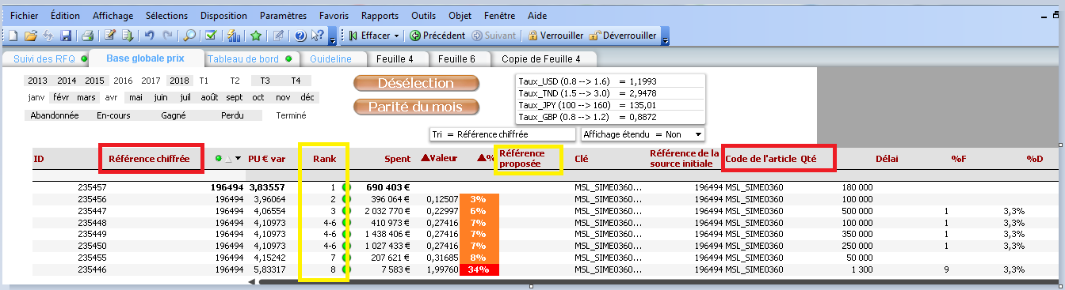
Task: Click the Rank column header
Action: (x=325, y=159)
